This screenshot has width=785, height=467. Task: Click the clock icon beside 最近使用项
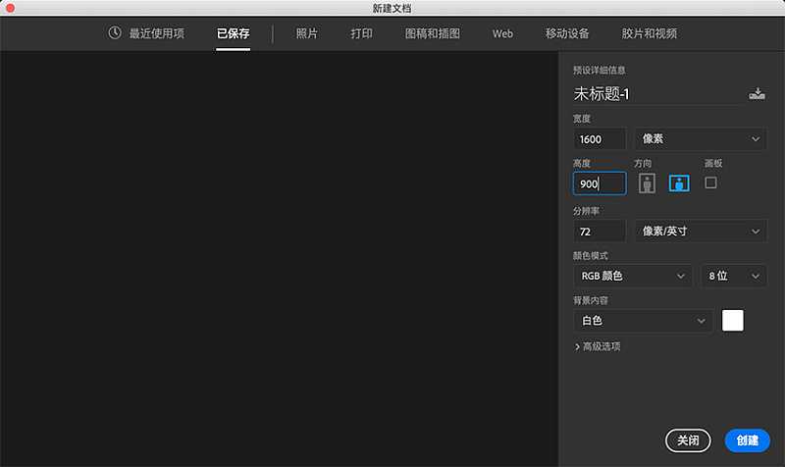tap(115, 33)
